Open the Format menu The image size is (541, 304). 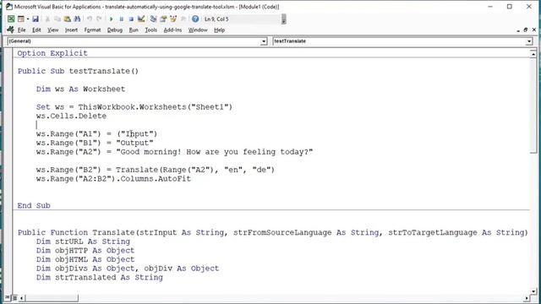click(x=92, y=30)
